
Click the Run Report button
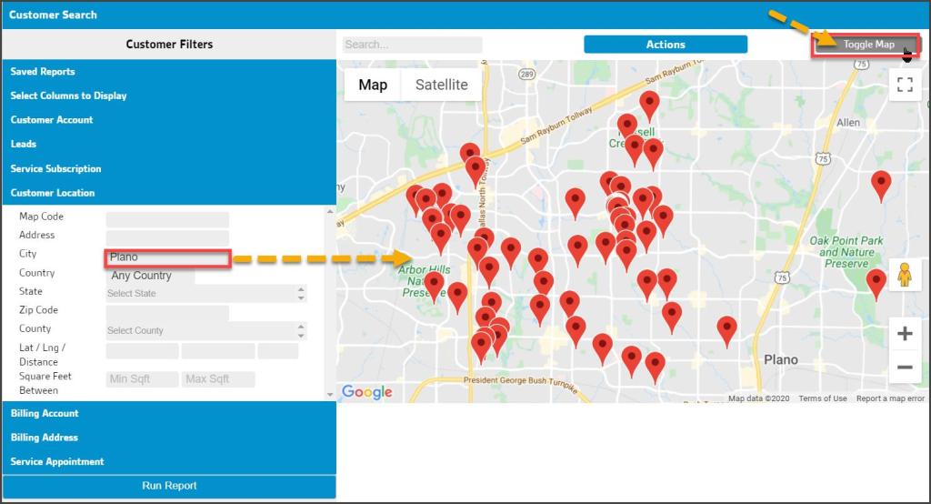click(169, 486)
